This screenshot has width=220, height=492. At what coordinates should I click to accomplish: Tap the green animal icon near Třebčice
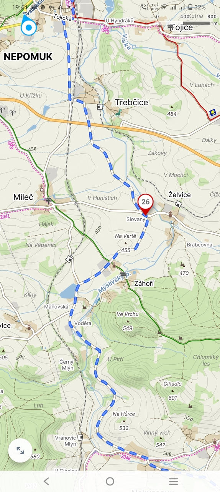(119, 112)
